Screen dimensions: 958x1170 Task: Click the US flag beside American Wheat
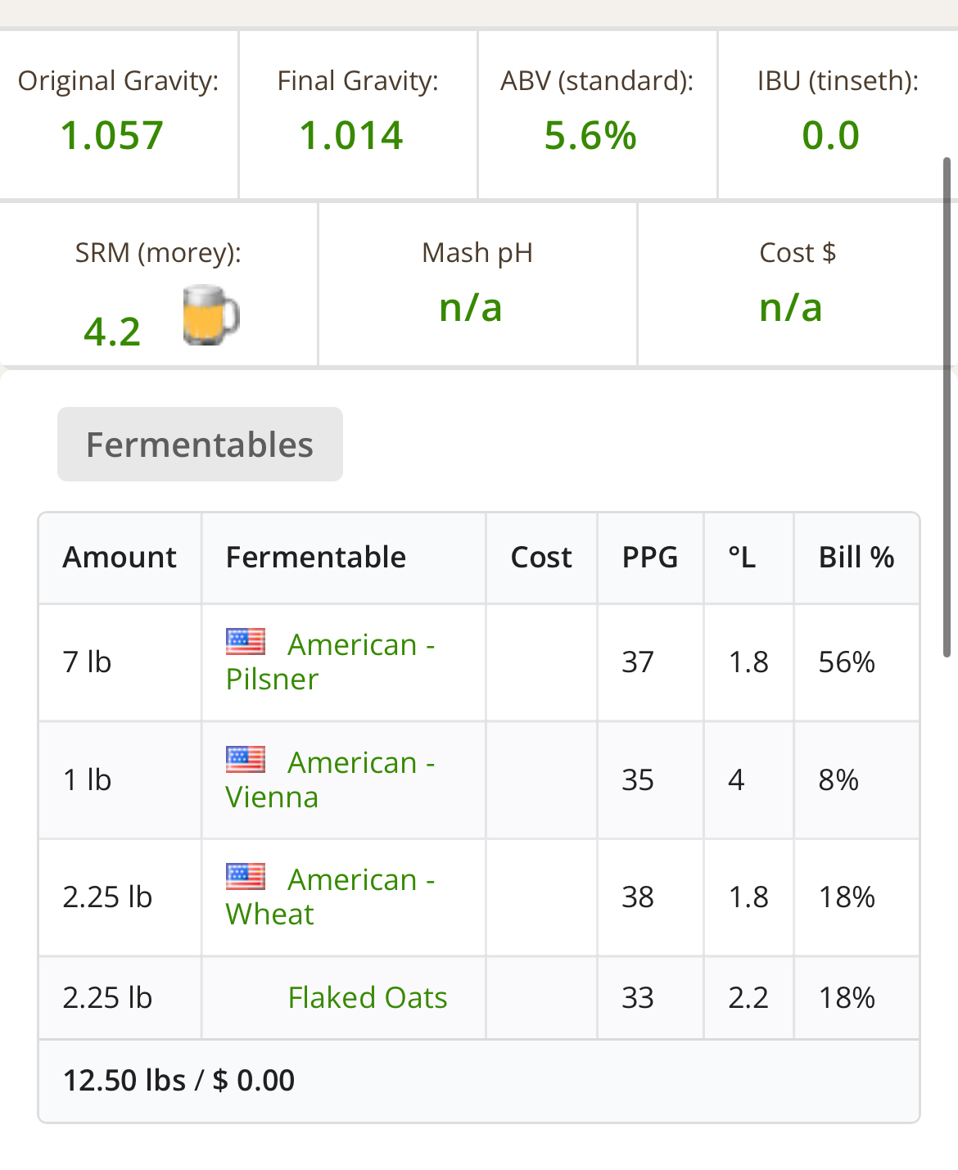point(246,876)
